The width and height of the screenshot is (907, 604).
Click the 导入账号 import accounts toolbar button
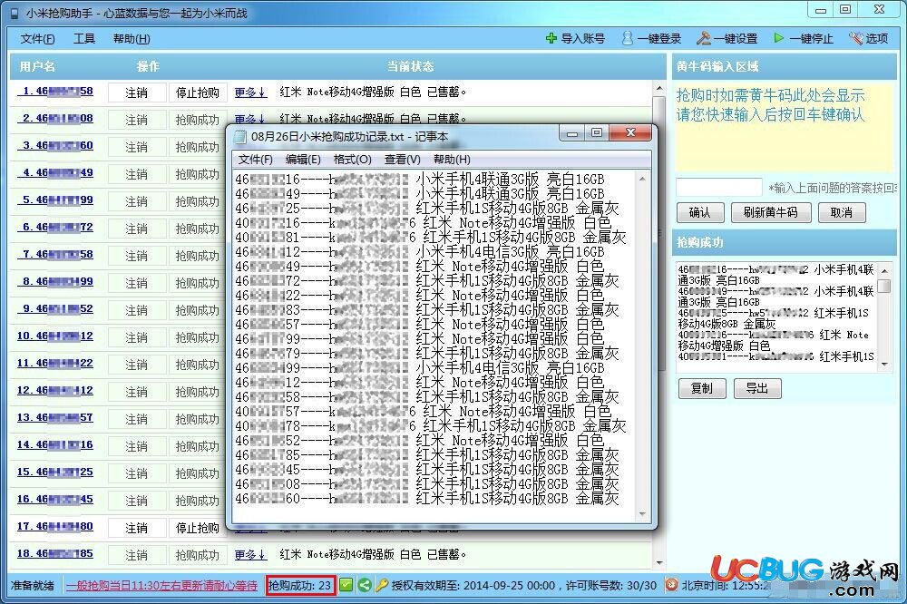coord(575,39)
